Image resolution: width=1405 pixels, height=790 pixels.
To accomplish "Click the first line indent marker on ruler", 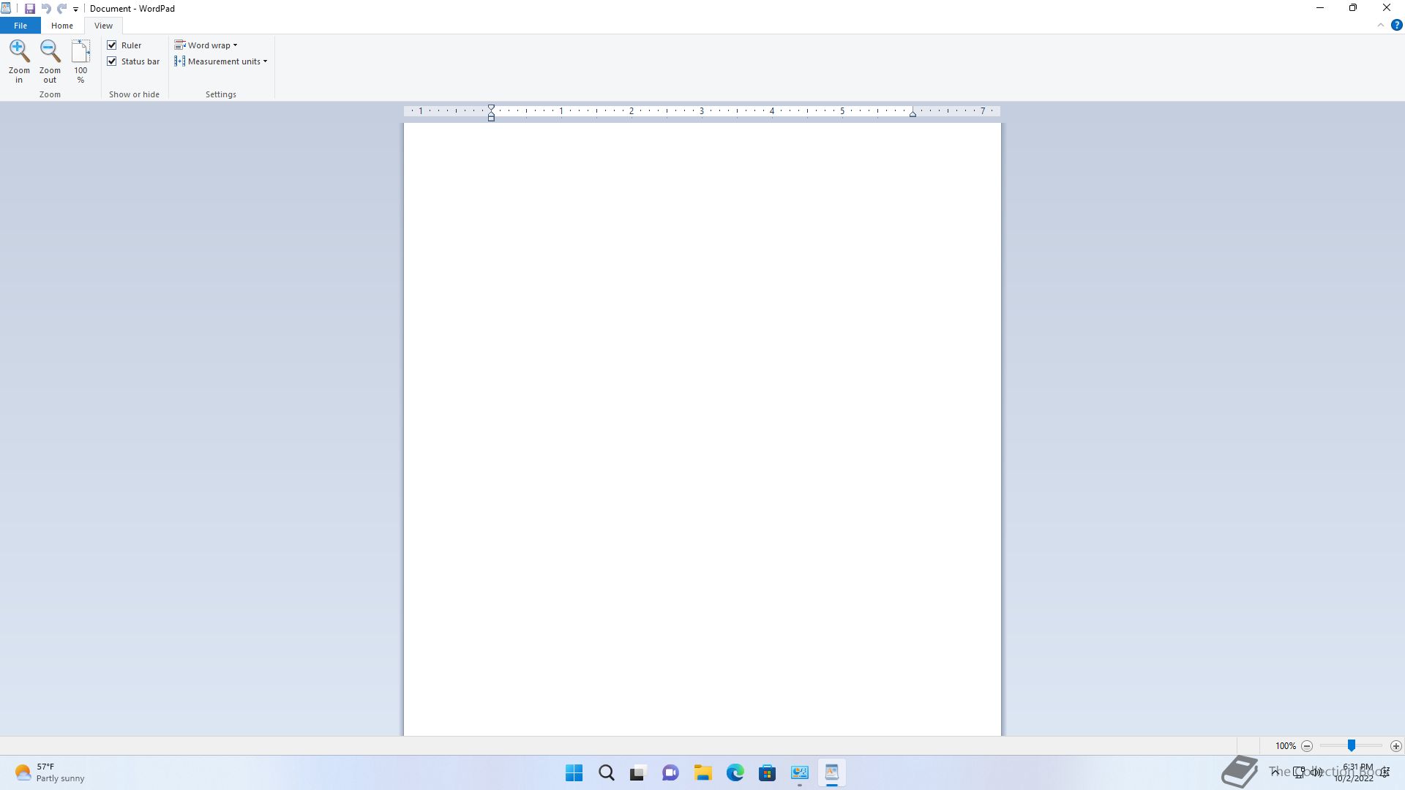I will pos(492,108).
